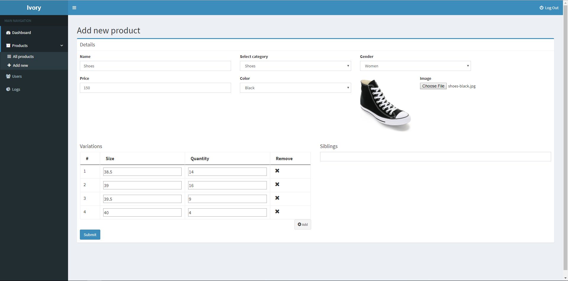
Task: Click the Log Out power icon
Action: pyautogui.click(x=541, y=8)
